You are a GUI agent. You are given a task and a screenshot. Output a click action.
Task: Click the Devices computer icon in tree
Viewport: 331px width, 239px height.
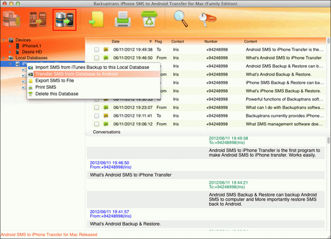[x=11, y=40]
